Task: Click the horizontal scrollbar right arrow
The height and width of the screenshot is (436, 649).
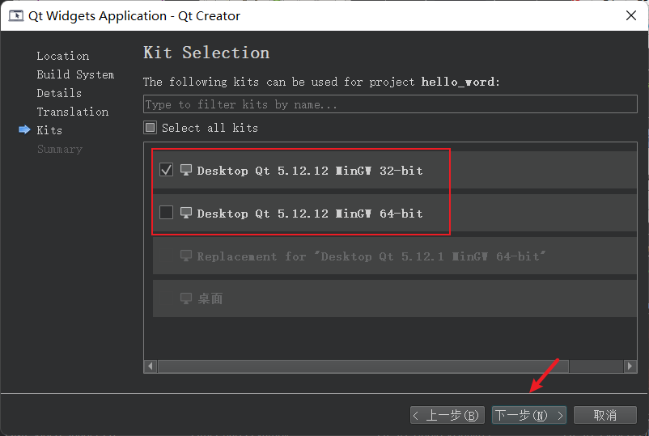Action: click(x=630, y=366)
